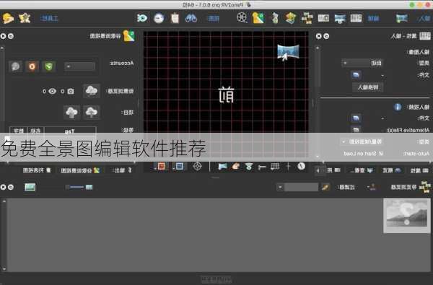Open file browser for the input video file

[356, 118]
